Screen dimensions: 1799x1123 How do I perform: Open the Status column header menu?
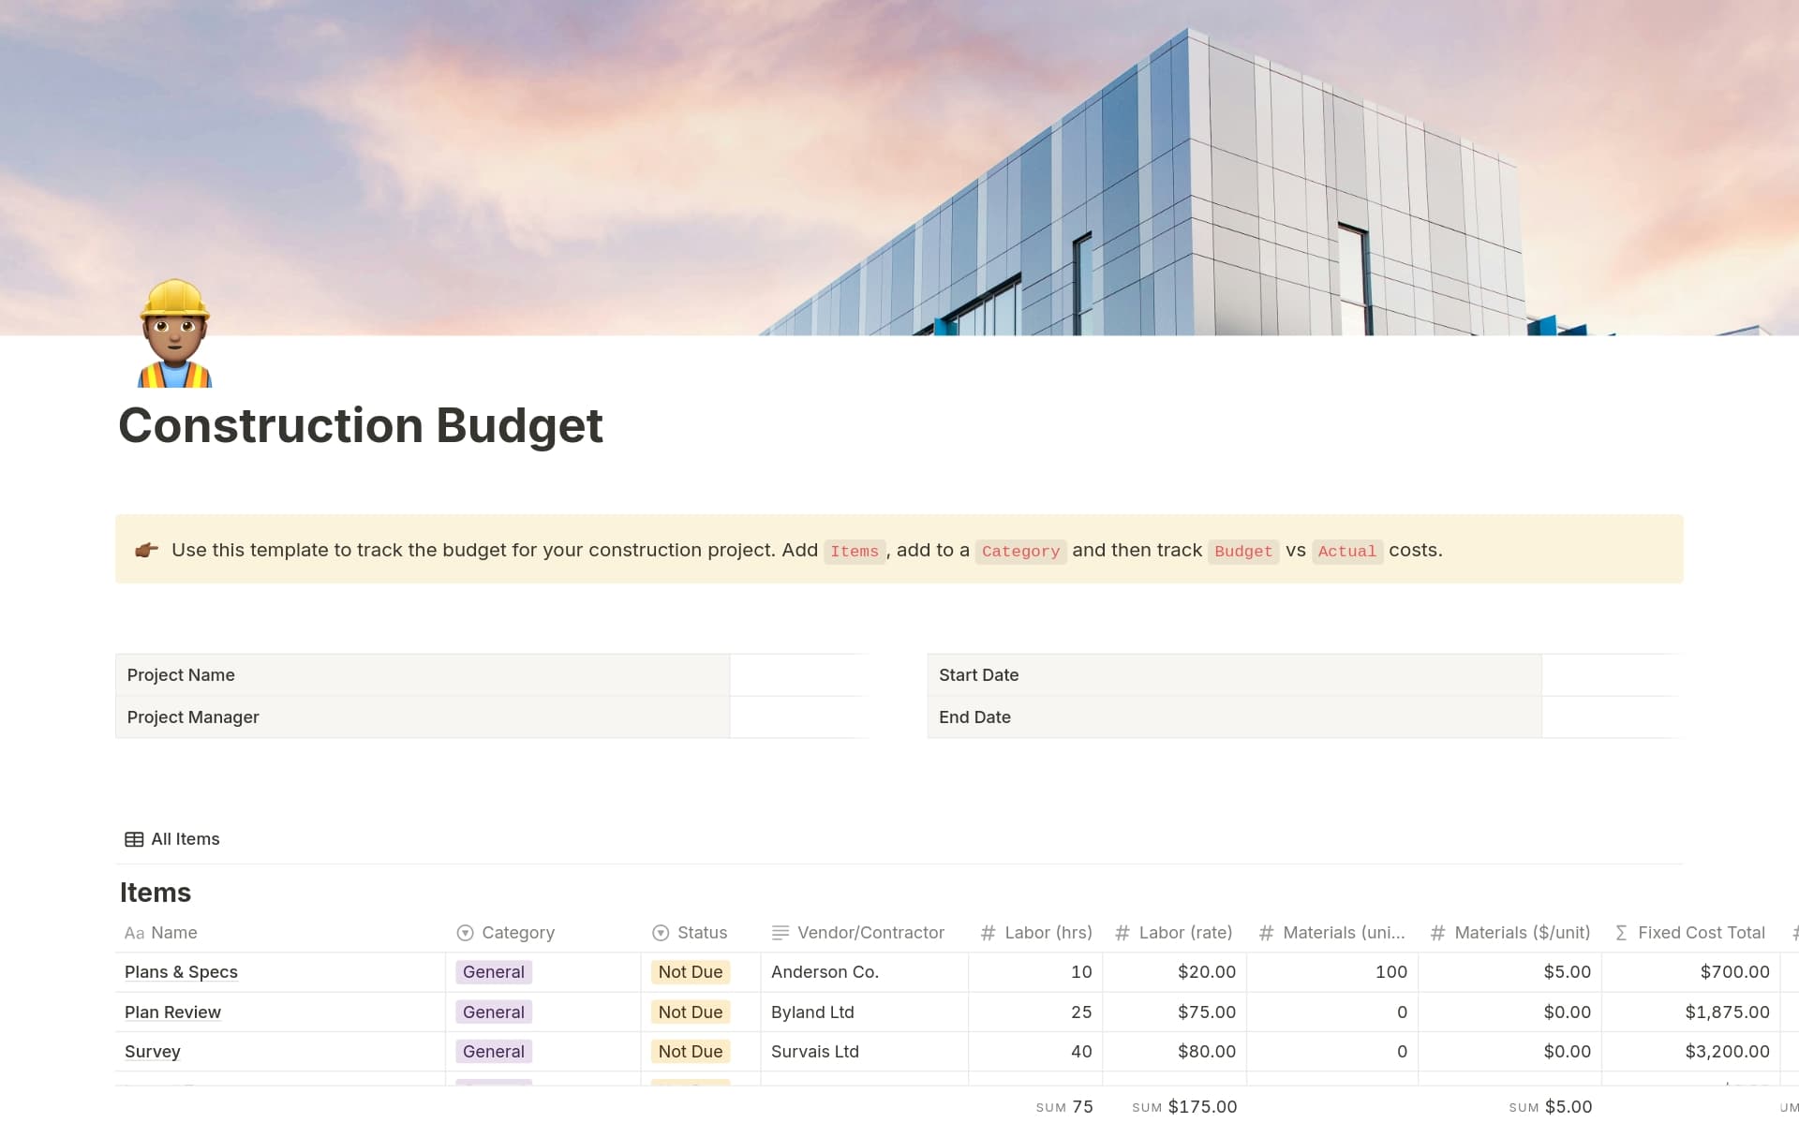point(701,933)
